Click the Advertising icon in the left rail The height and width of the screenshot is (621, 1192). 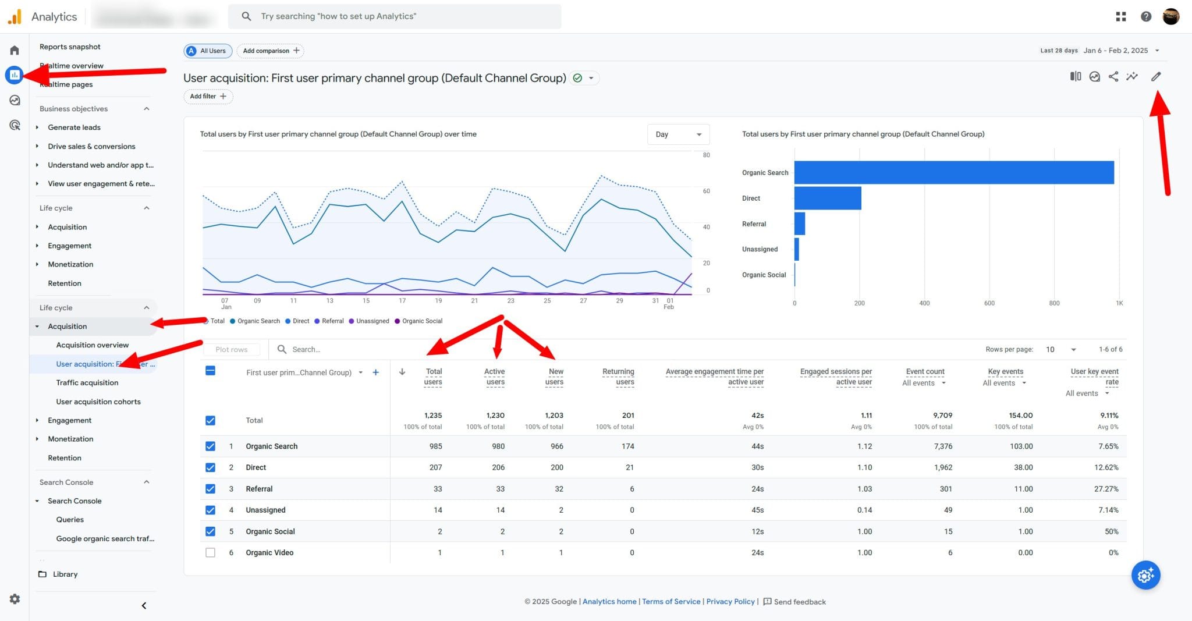point(15,125)
